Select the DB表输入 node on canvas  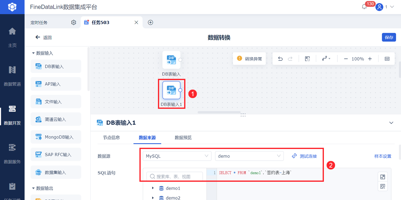point(171,60)
